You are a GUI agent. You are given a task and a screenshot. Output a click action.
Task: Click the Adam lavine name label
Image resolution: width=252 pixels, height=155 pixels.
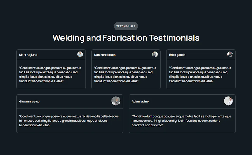[x=140, y=101]
